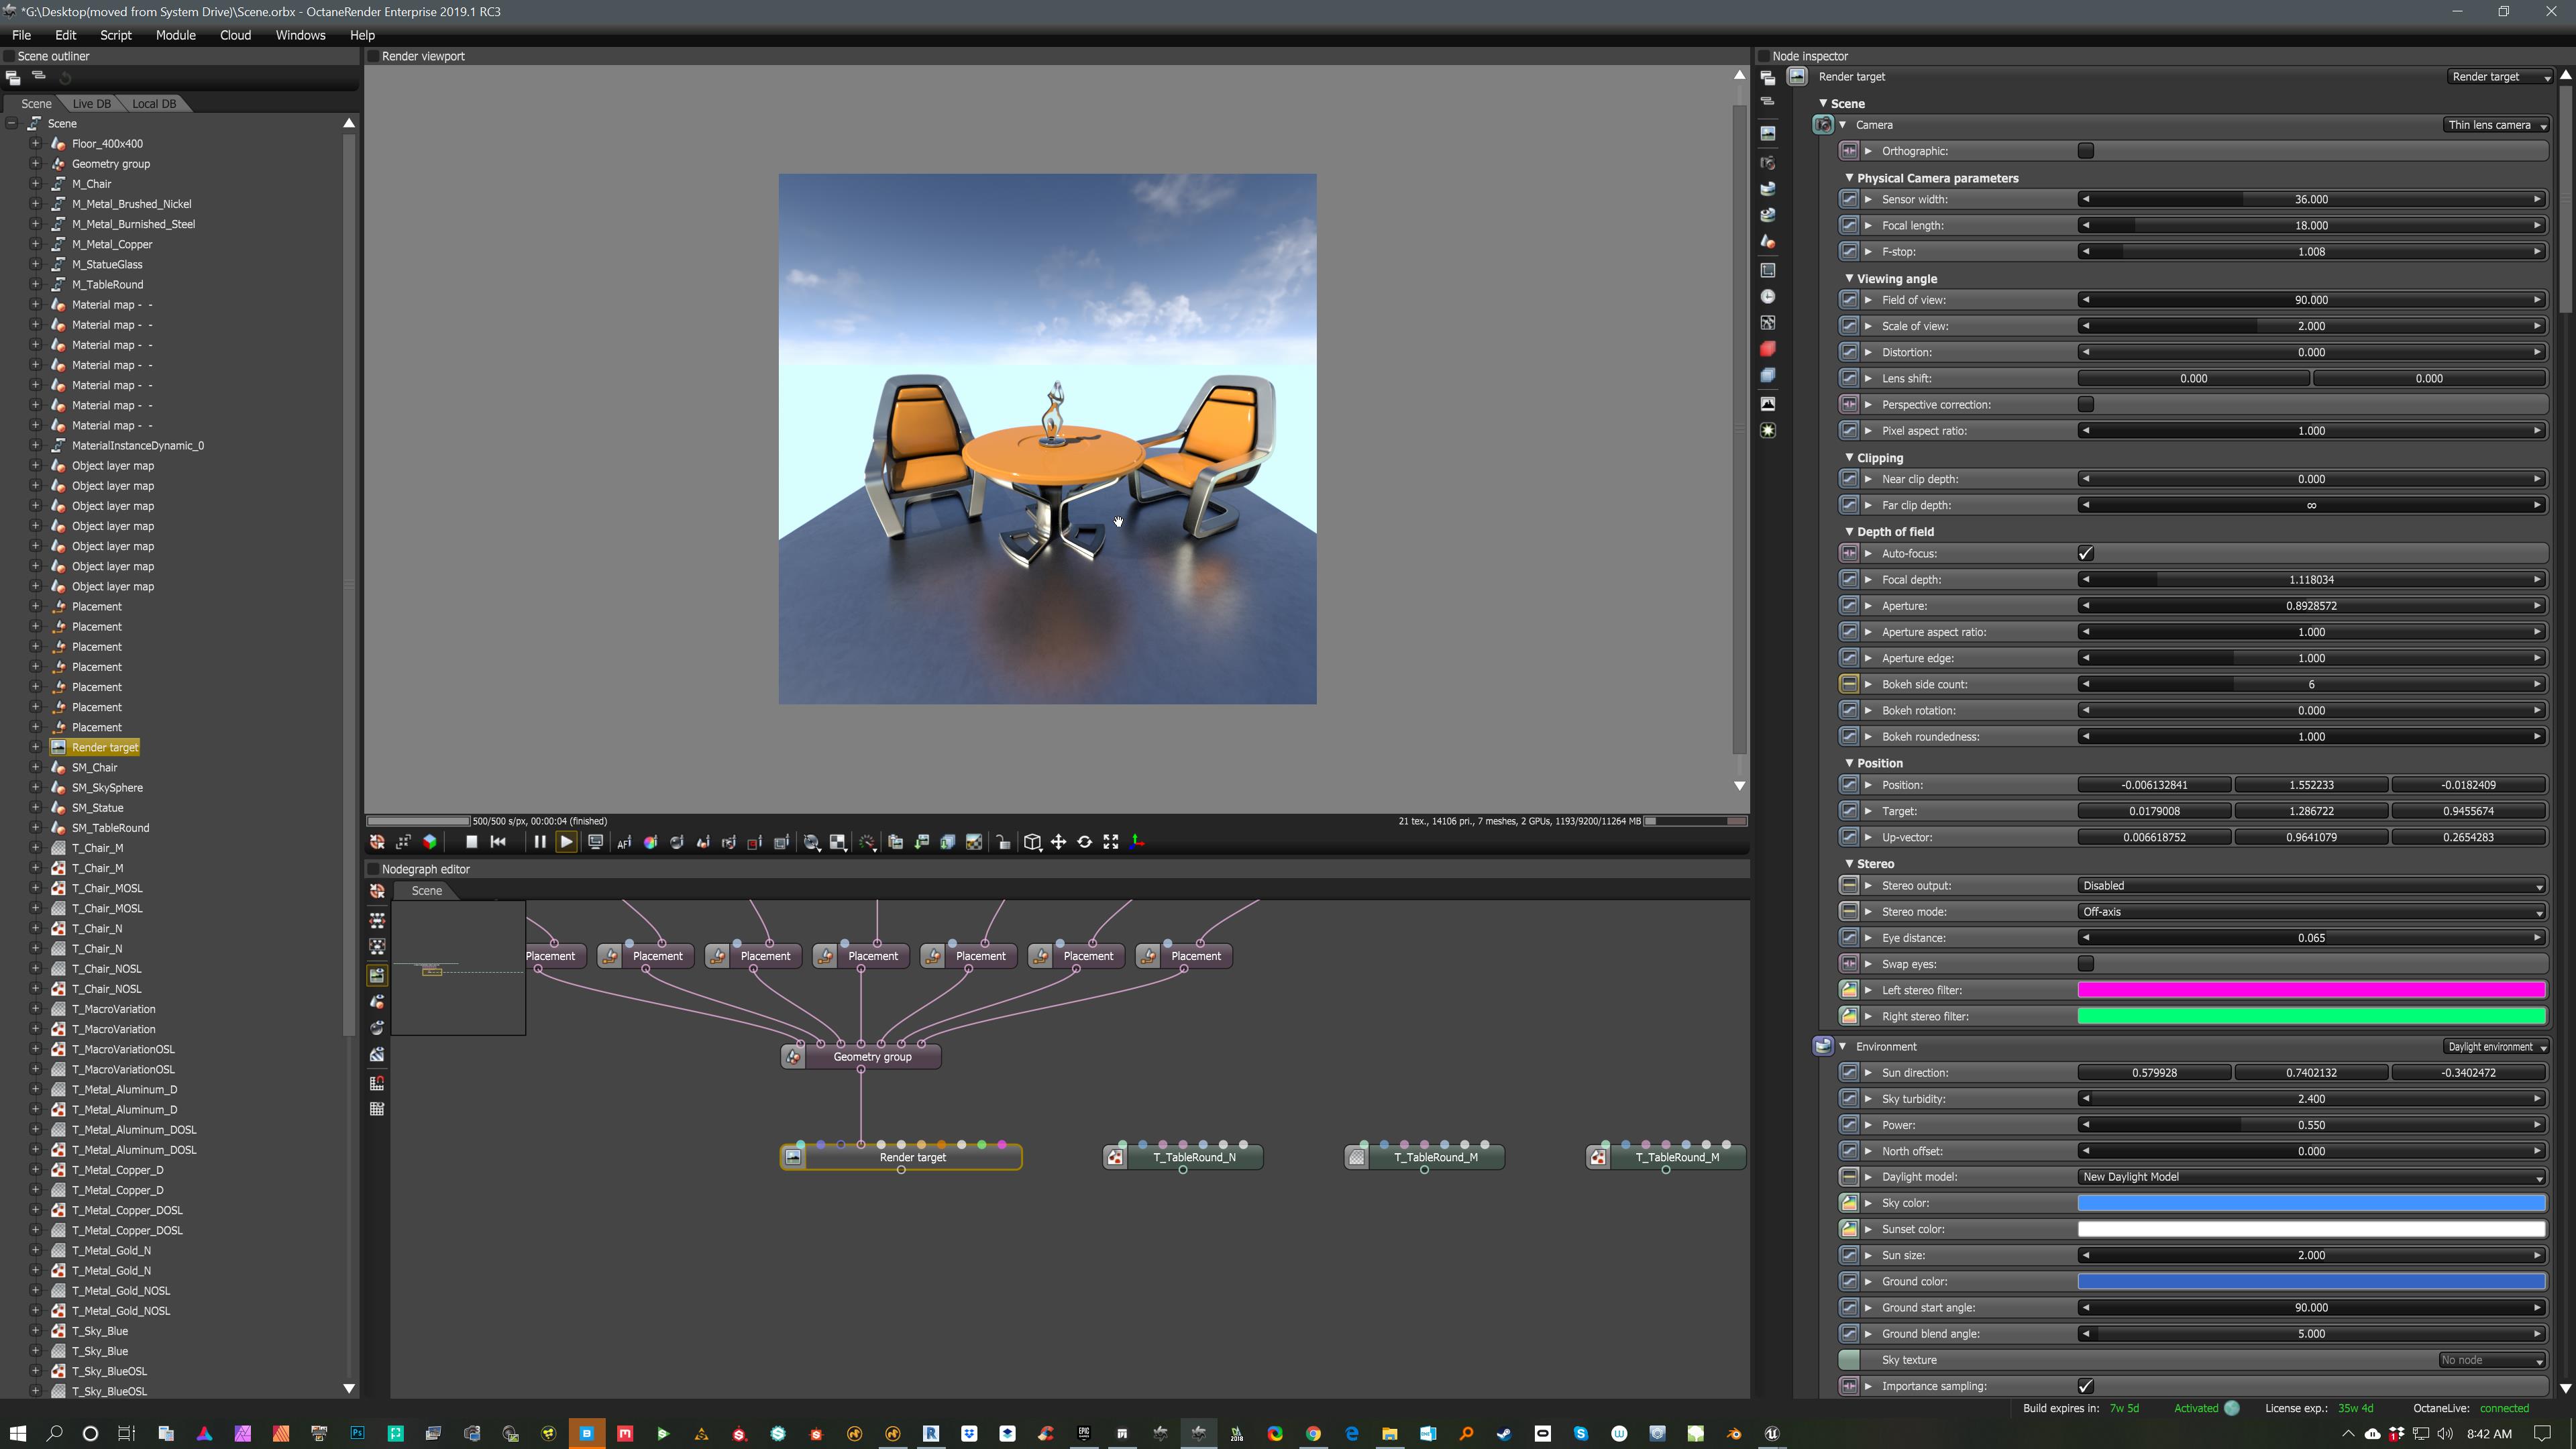Stop the render with stop button
Viewport: 2576px width, 1449px height.
471,842
